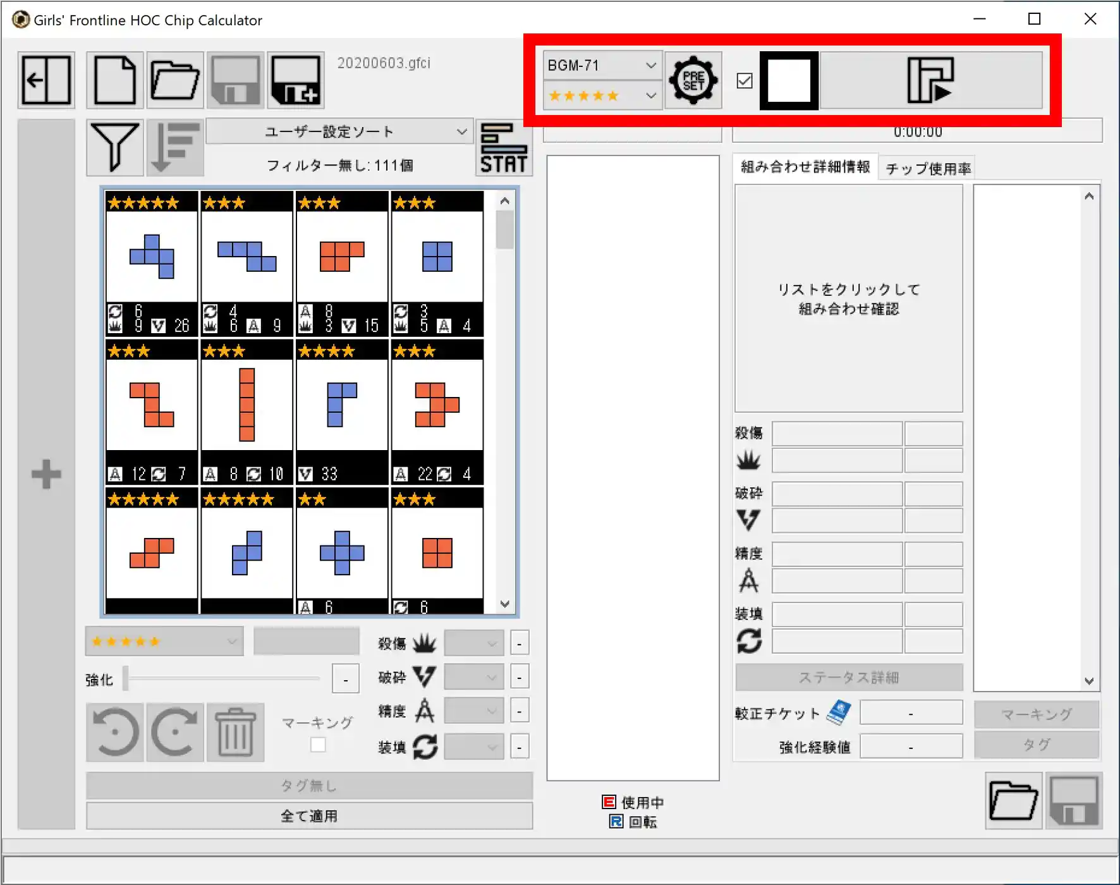Click the minus button next to 殺傷

click(520, 644)
